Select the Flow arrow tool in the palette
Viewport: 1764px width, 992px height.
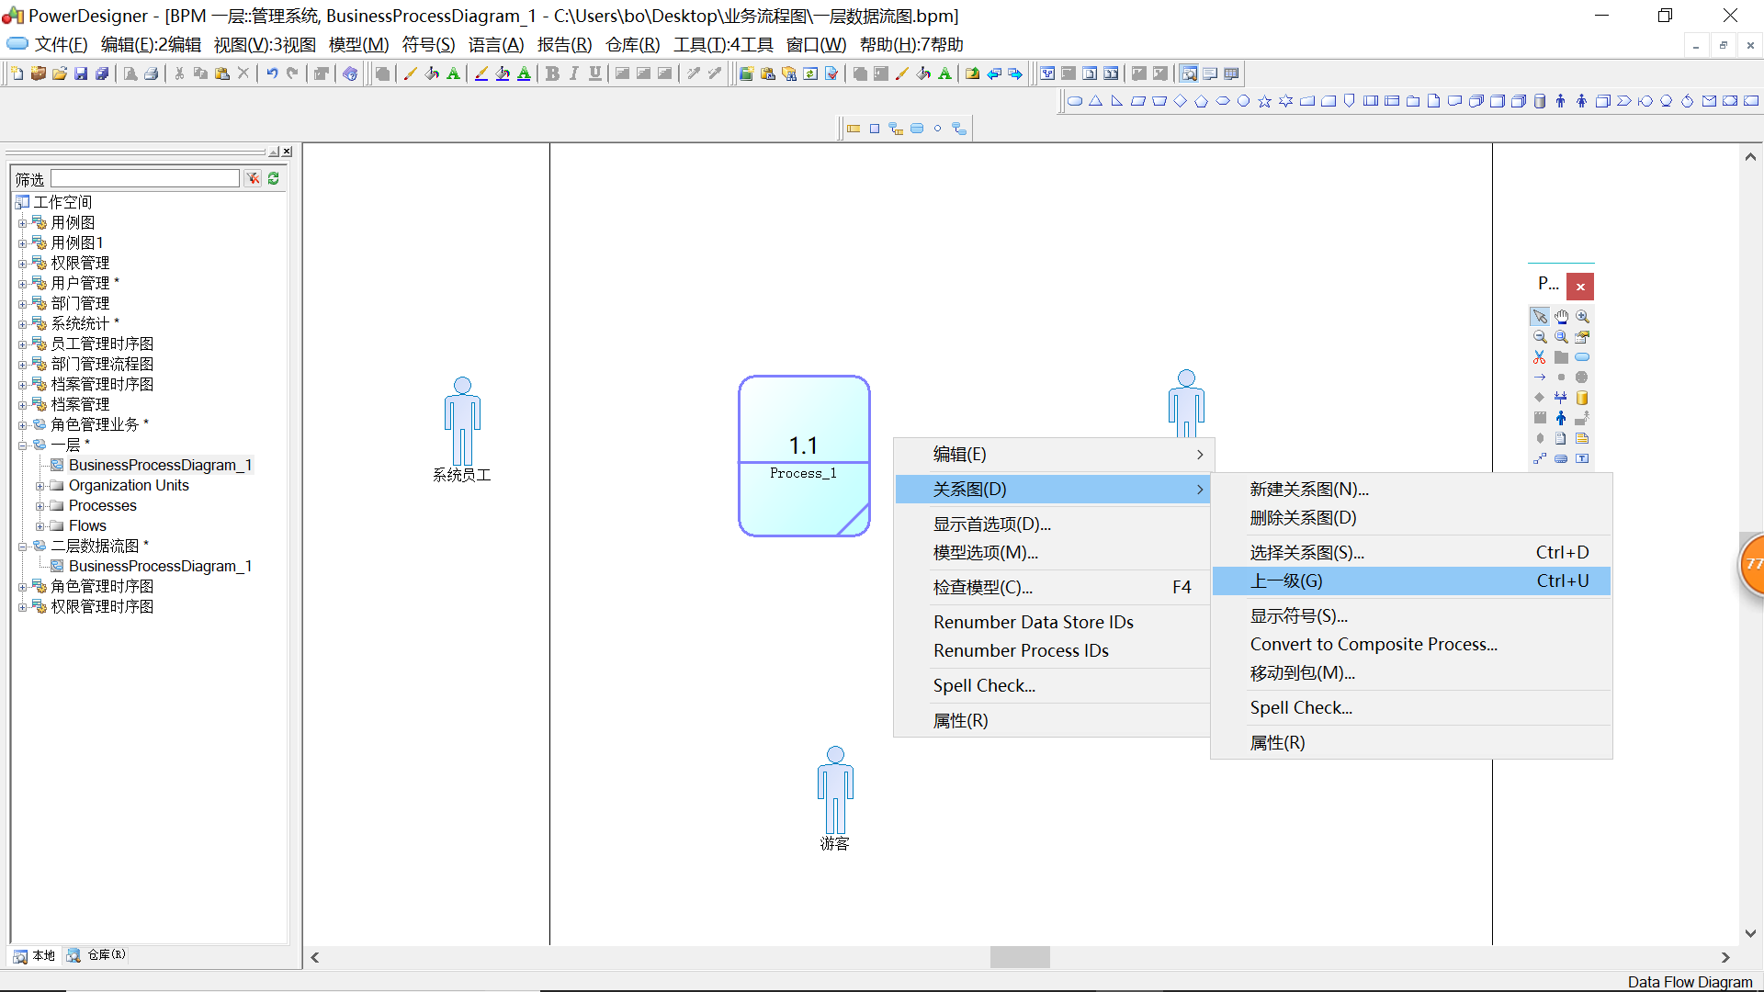tap(1540, 377)
